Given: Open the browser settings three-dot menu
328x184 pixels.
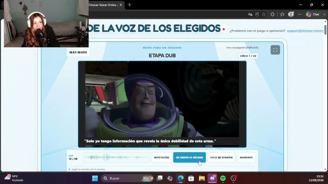Looking at the screenshot, I should (x=300, y=14).
